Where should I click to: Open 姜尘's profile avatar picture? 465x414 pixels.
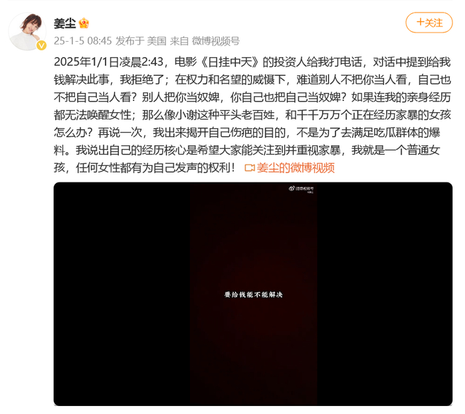click(x=27, y=32)
